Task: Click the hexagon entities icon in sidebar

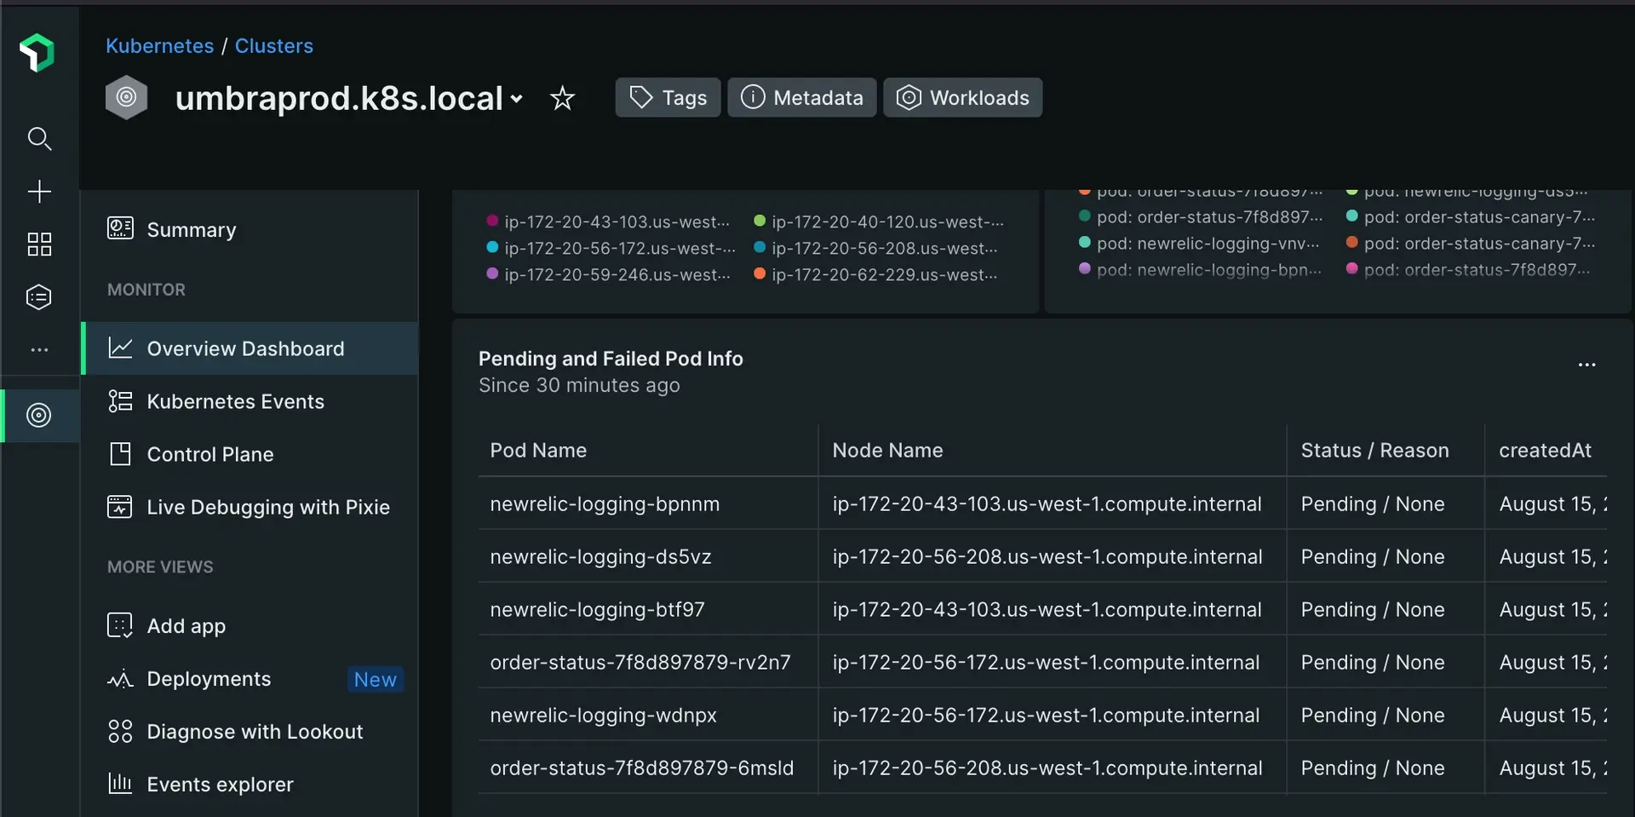Action: (39, 296)
